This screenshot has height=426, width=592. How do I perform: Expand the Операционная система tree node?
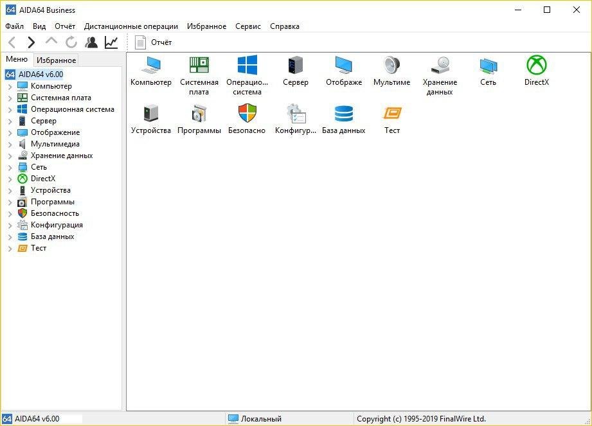[x=10, y=110]
